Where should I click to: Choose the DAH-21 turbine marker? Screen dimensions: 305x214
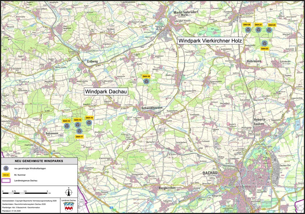click(258, 30)
